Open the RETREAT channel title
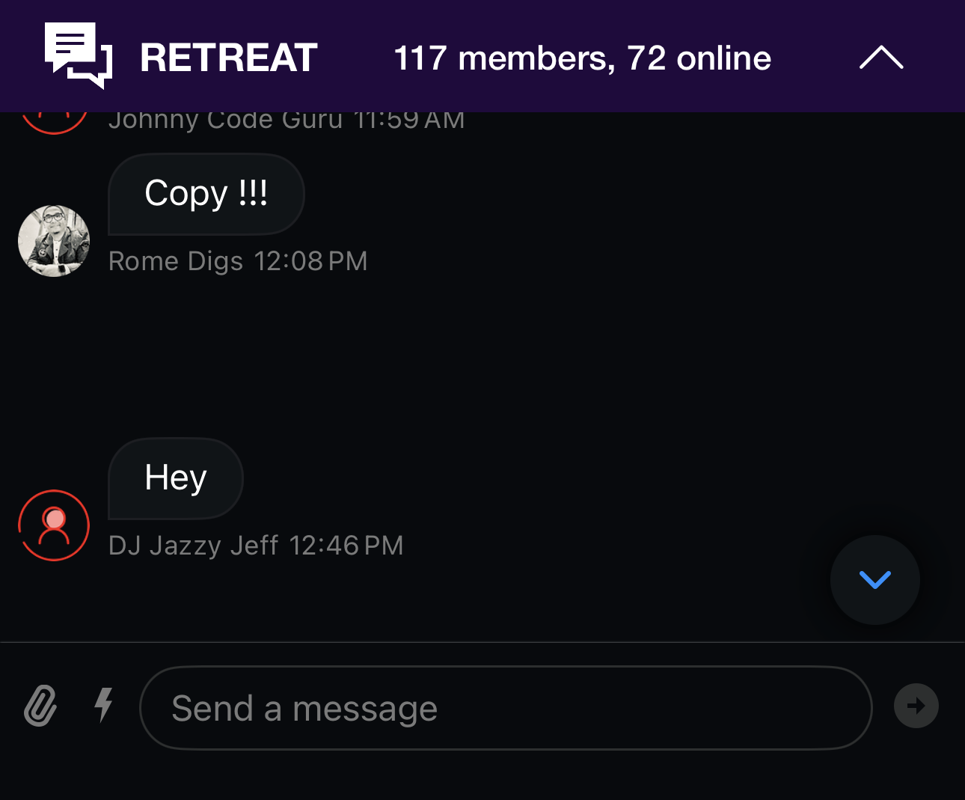This screenshot has width=965, height=800. (229, 58)
